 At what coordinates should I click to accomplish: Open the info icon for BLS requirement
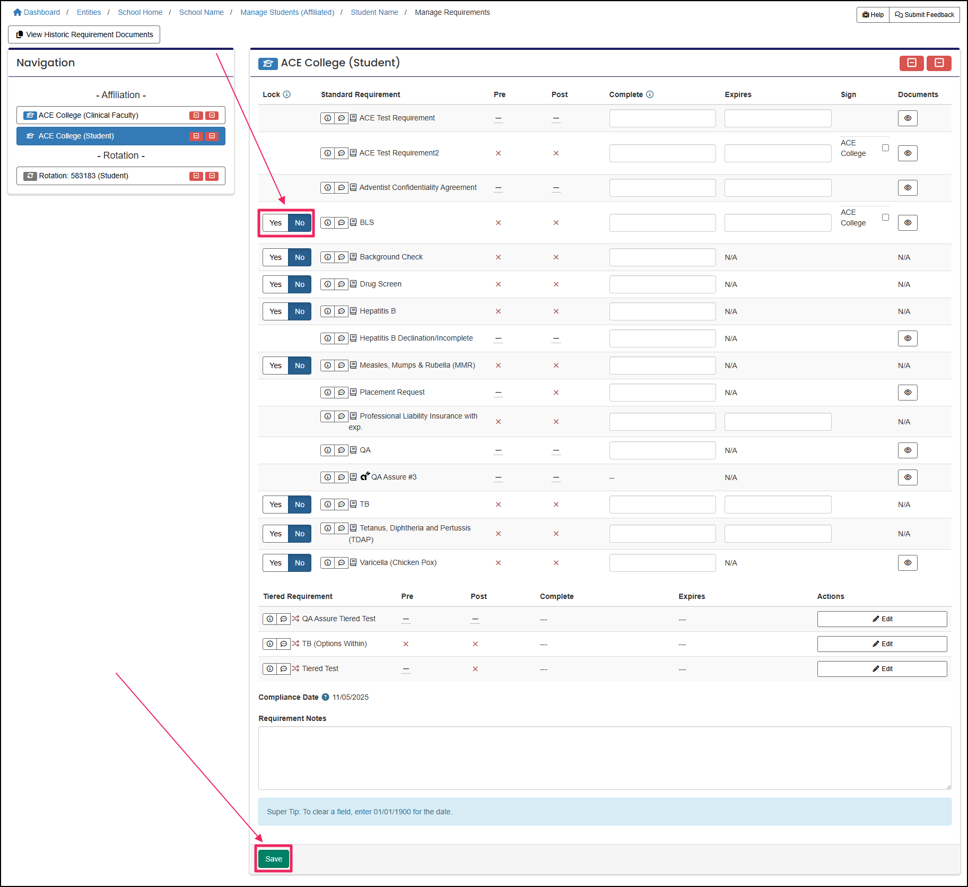coord(328,223)
